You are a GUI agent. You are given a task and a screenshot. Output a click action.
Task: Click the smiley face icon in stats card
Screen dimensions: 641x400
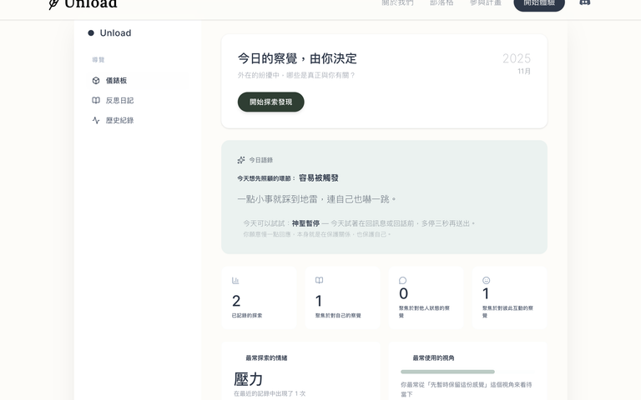[486, 281]
